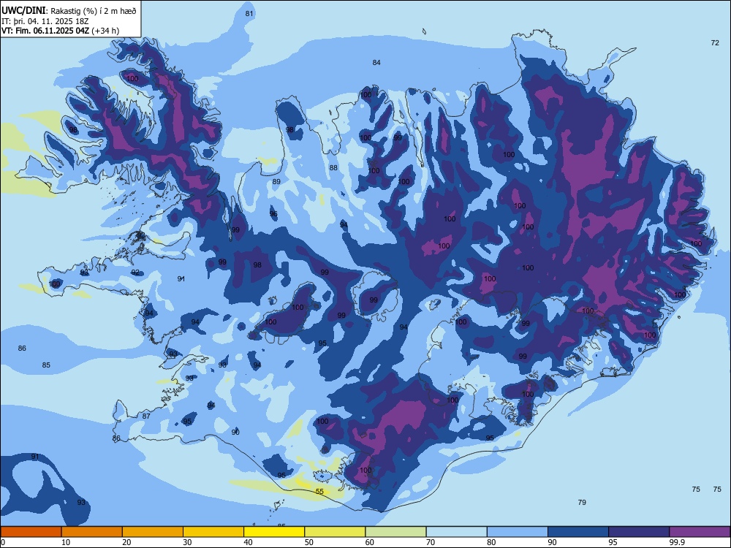Screen dimensions: 731x548
Task: Click the '70' legend tick label
Action: [x=431, y=542]
